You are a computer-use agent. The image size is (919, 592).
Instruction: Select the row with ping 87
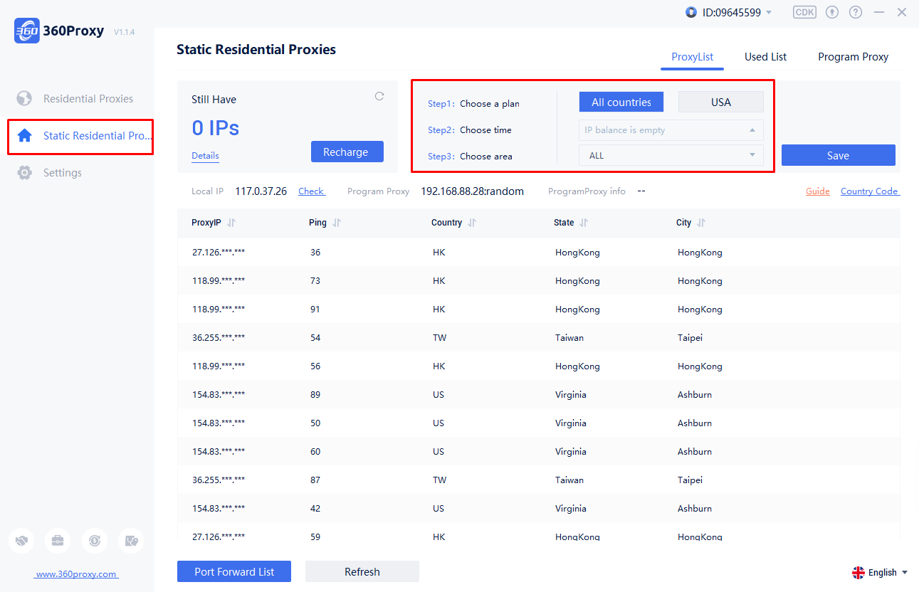[x=538, y=480]
